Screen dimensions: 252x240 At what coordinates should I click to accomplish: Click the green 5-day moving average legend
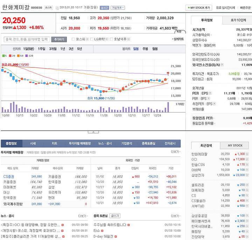point(5,56)
